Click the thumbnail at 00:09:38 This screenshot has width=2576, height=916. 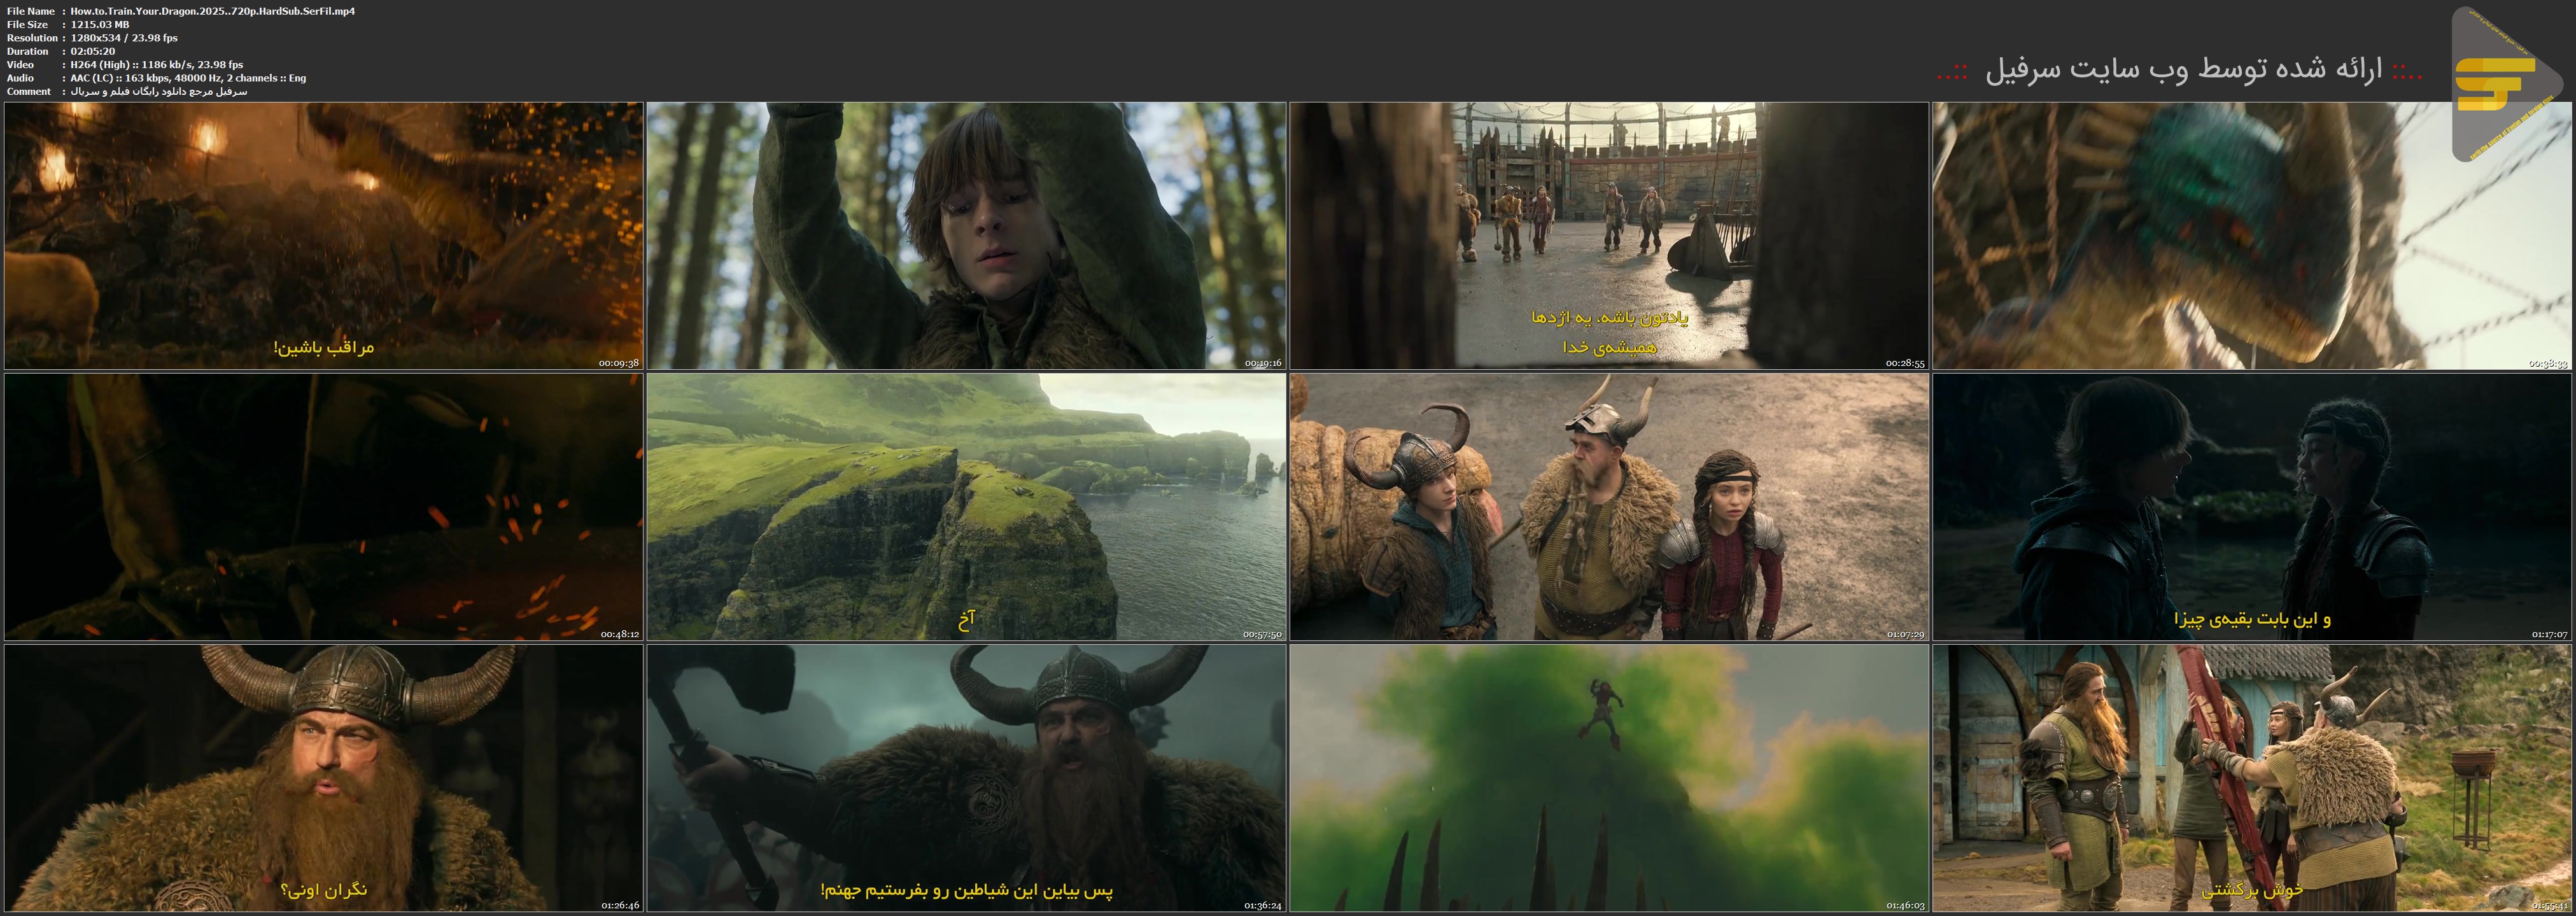pyautogui.click(x=323, y=236)
